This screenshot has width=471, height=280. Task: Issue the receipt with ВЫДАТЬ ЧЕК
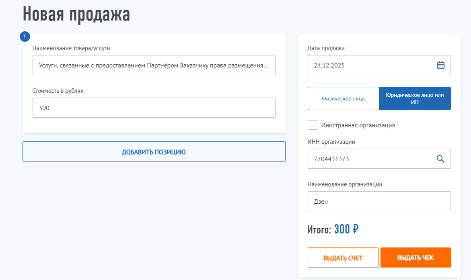tap(415, 258)
